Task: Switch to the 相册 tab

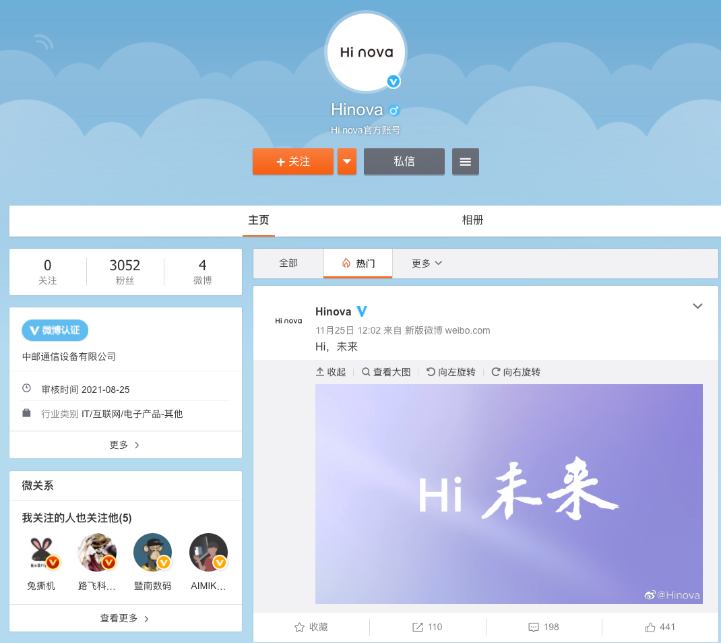Action: pos(473,220)
